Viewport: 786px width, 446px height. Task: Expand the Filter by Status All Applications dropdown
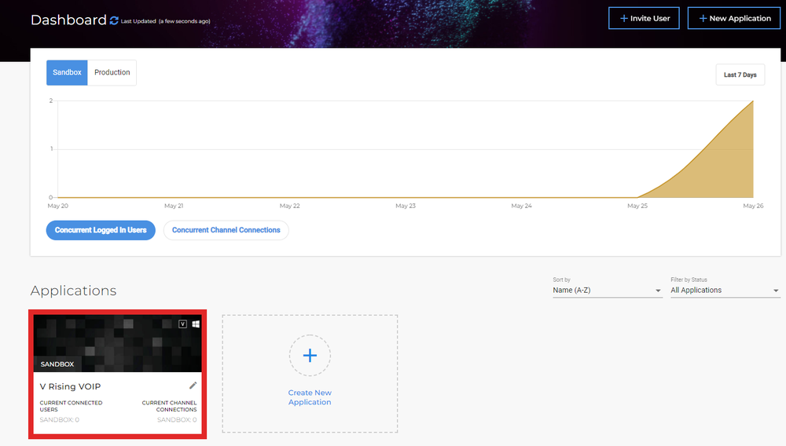pos(725,291)
